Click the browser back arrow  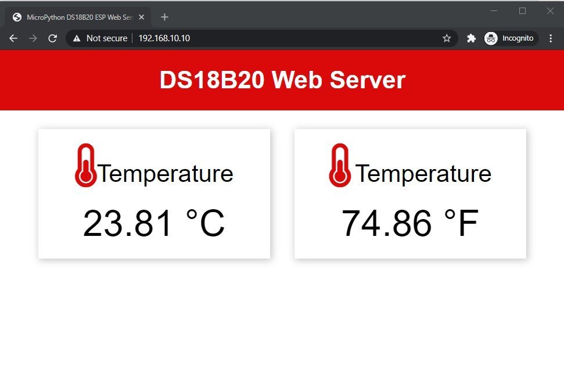[x=13, y=38]
